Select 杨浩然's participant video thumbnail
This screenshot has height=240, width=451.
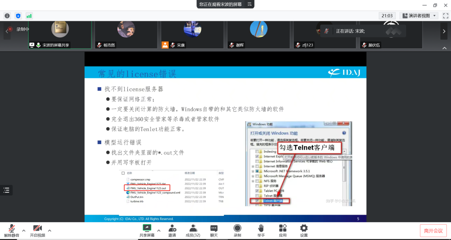coord(126,34)
